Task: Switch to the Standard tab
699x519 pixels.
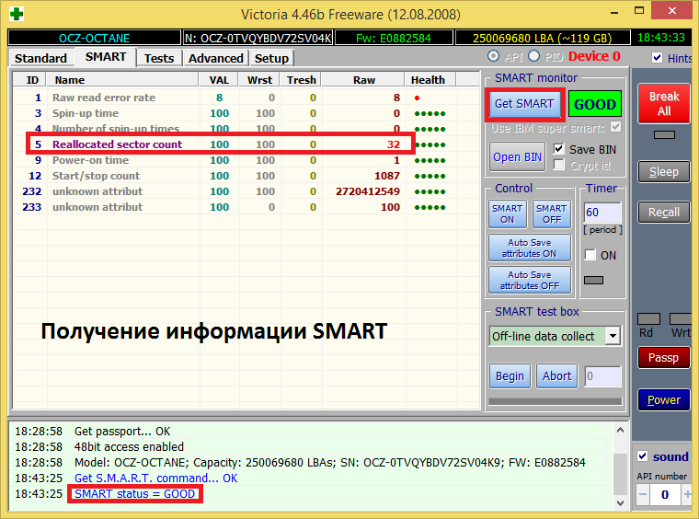Action: point(40,58)
